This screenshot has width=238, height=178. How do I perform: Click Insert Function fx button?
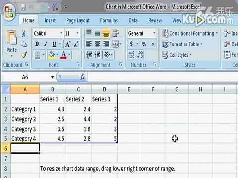click(82, 77)
